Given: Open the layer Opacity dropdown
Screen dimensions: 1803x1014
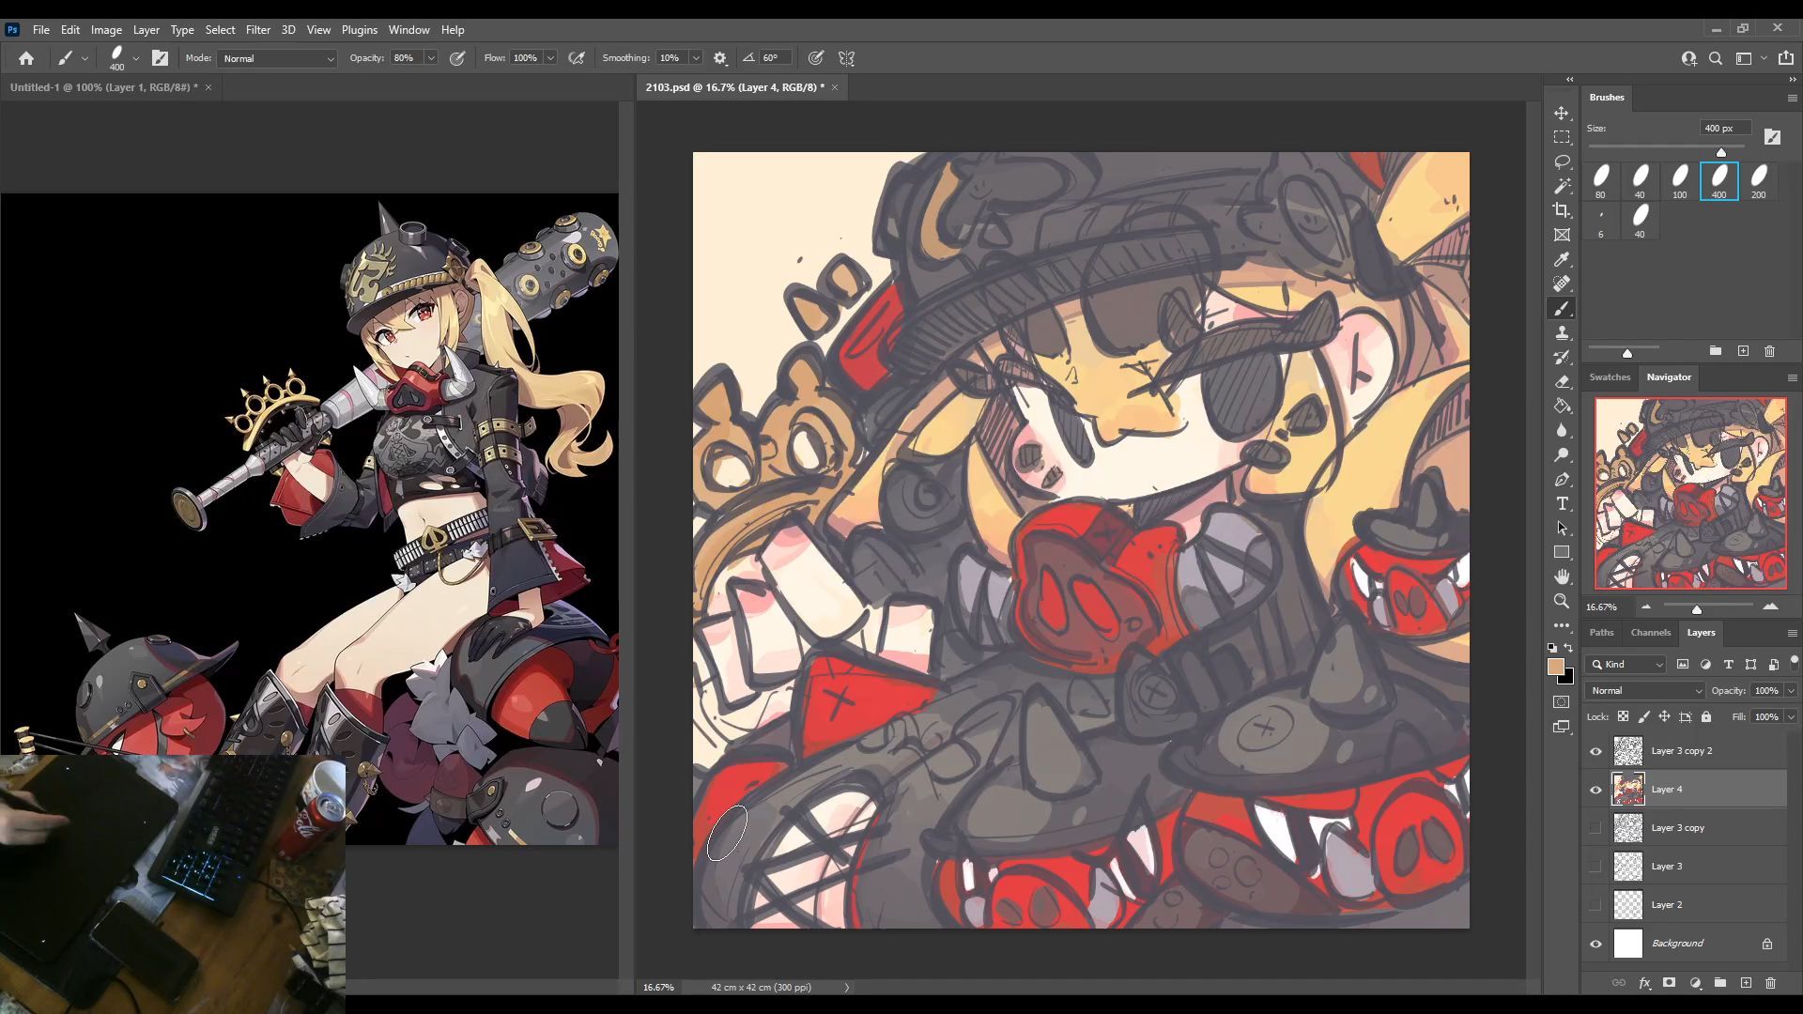Looking at the screenshot, I should pos(1791,690).
